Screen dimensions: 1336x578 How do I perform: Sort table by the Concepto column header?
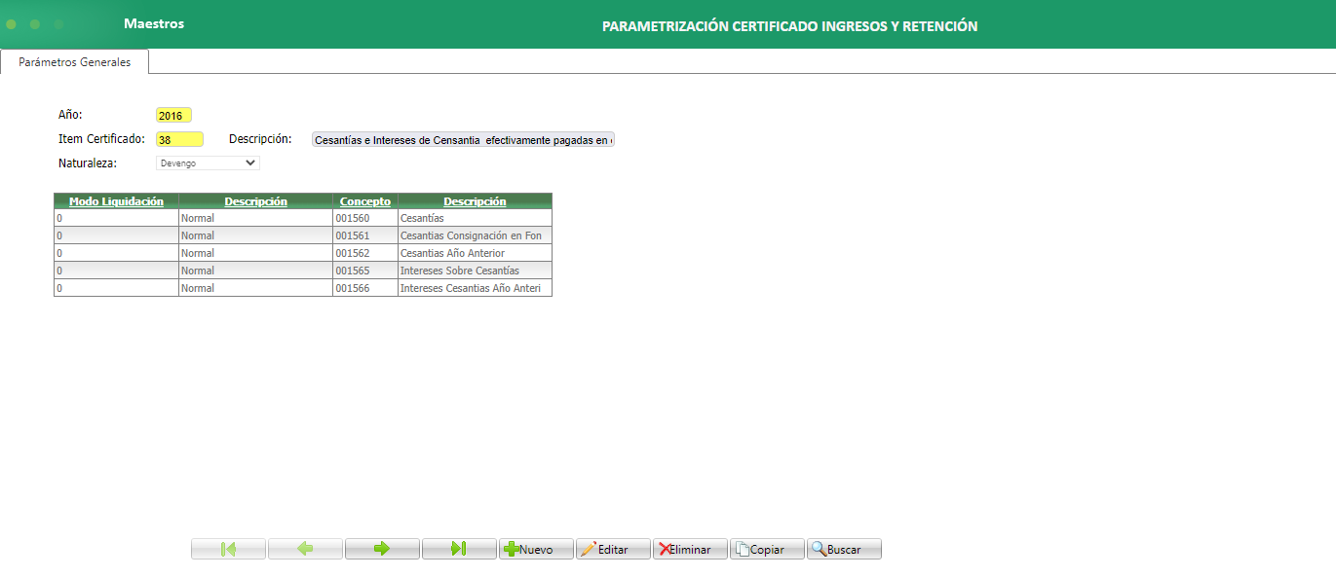(x=364, y=200)
